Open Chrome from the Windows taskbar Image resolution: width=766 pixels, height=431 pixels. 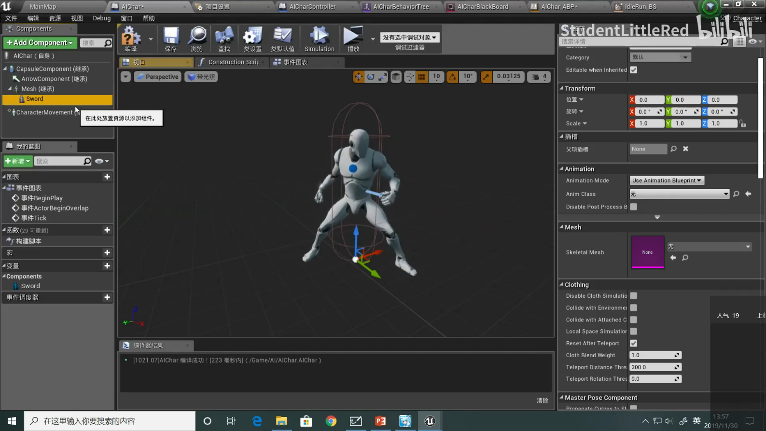(331, 421)
